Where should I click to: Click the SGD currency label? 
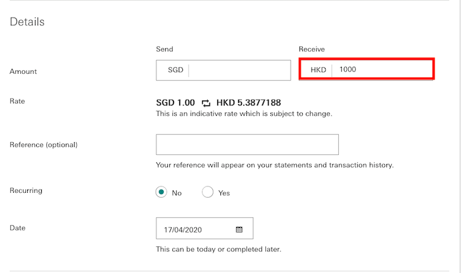(x=175, y=70)
